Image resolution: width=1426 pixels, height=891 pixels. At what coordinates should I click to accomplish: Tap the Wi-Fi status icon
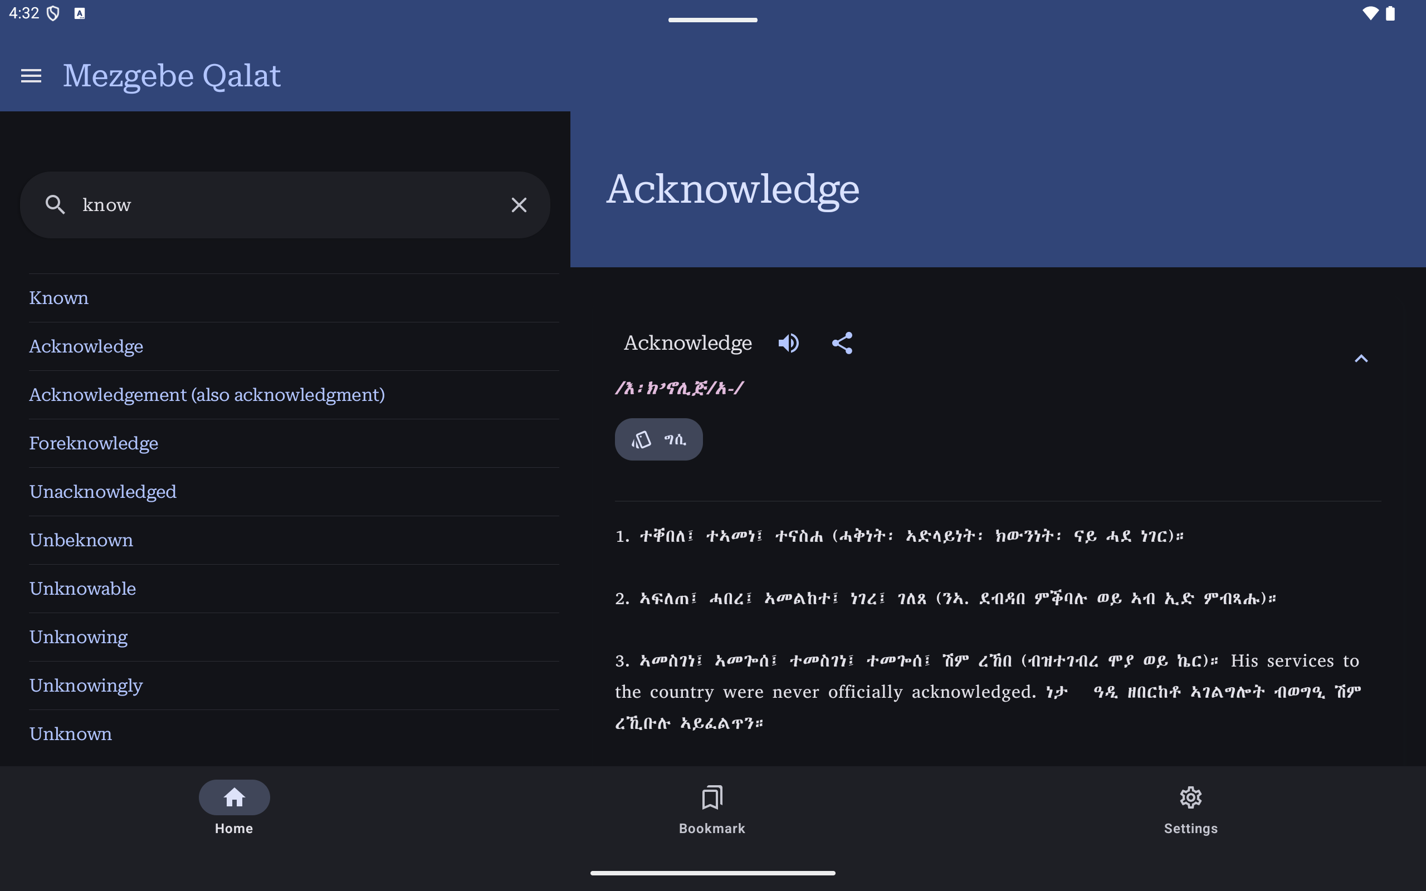click(1370, 13)
